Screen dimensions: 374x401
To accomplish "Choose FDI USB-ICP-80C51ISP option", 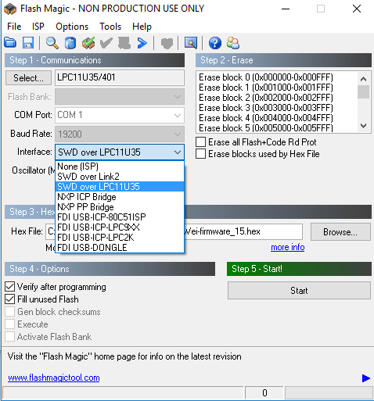I will [120, 217].
